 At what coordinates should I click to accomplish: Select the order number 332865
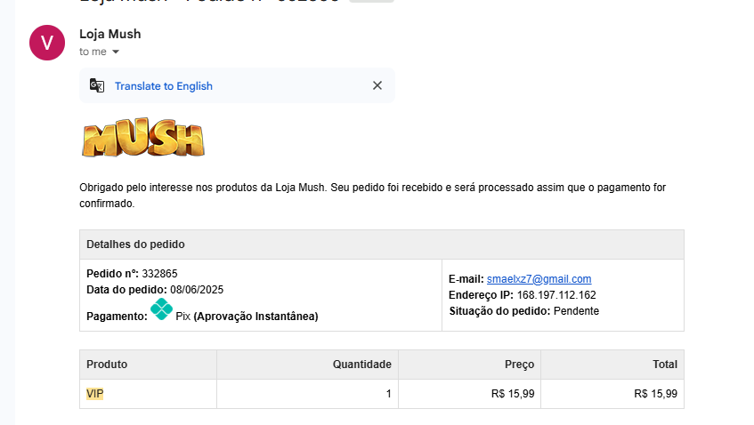(x=159, y=274)
